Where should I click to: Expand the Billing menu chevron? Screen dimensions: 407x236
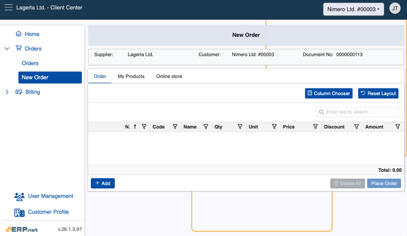(7, 92)
